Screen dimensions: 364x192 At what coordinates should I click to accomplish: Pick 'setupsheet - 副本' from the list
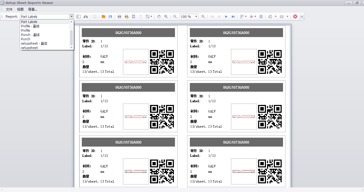click(45, 44)
